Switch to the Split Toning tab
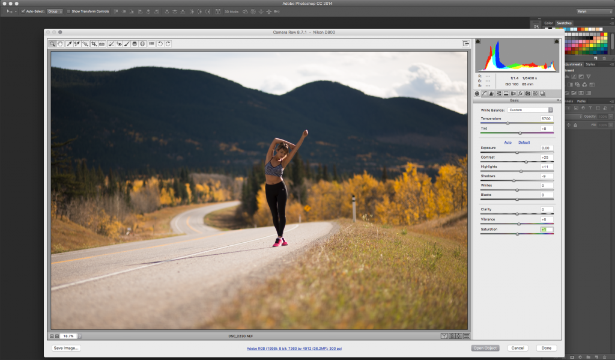The width and height of the screenshot is (615, 360). [x=506, y=93]
